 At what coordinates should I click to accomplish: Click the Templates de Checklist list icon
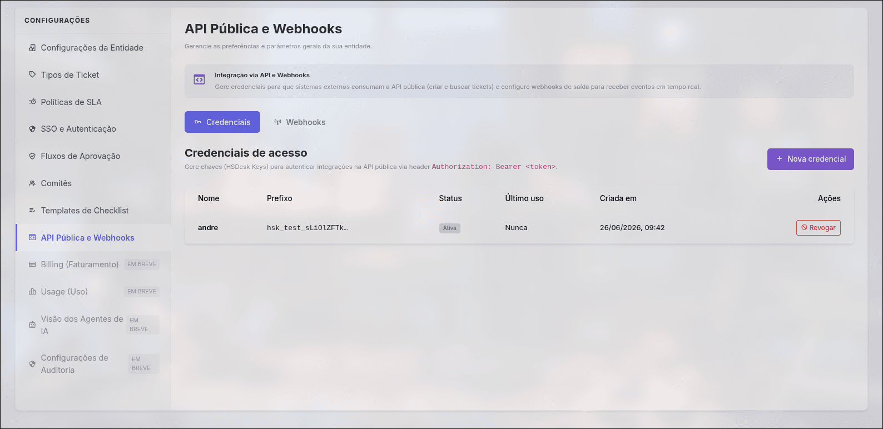[32, 210]
